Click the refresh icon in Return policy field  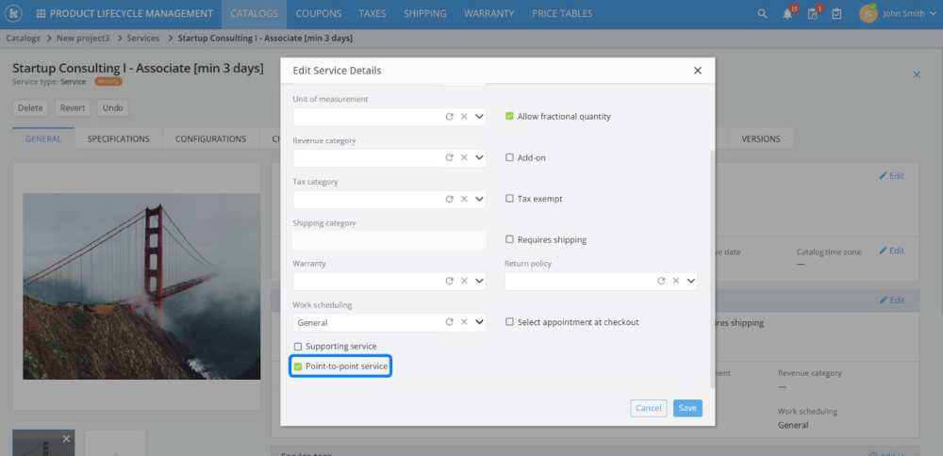(661, 281)
